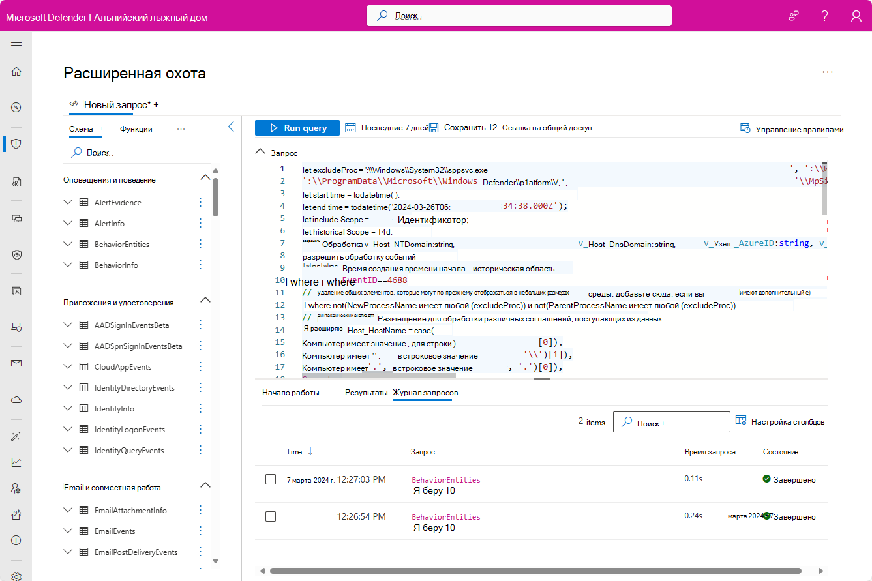Open the reports chart icon in sidebar
872x581 pixels.
[x=16, y=462]
